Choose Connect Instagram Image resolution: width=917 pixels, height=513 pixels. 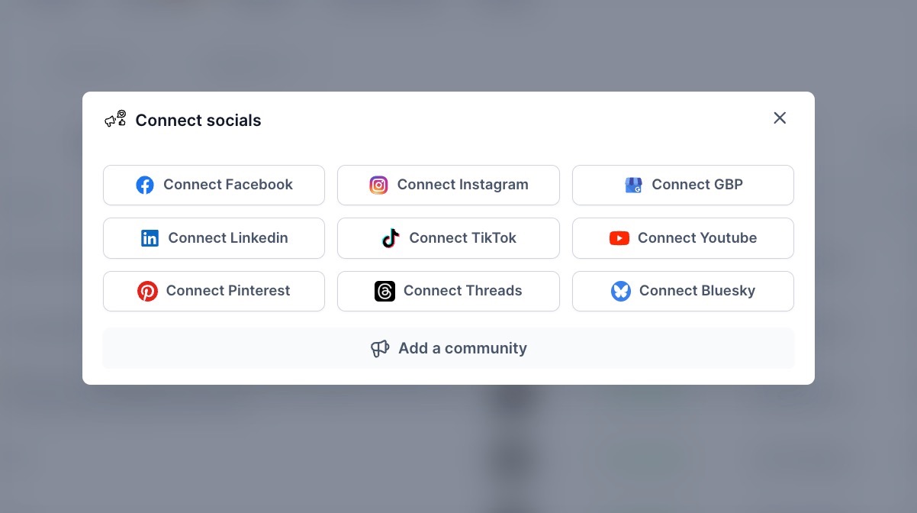pyautogui.click(x=449, y=185)
